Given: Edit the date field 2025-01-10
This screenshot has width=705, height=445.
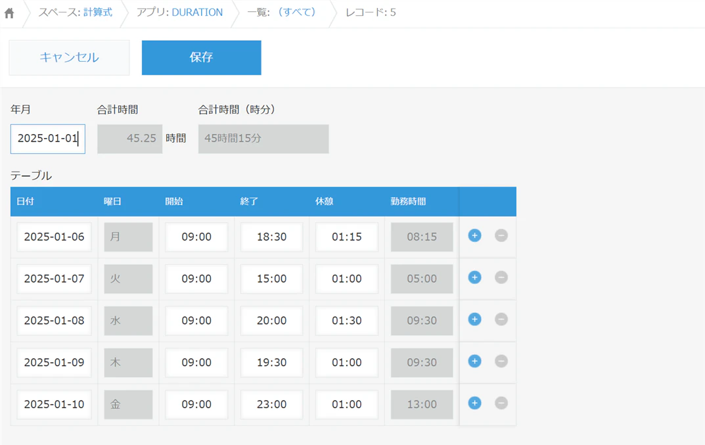Looking at the screenshot, I should click(x=54, y=404).
